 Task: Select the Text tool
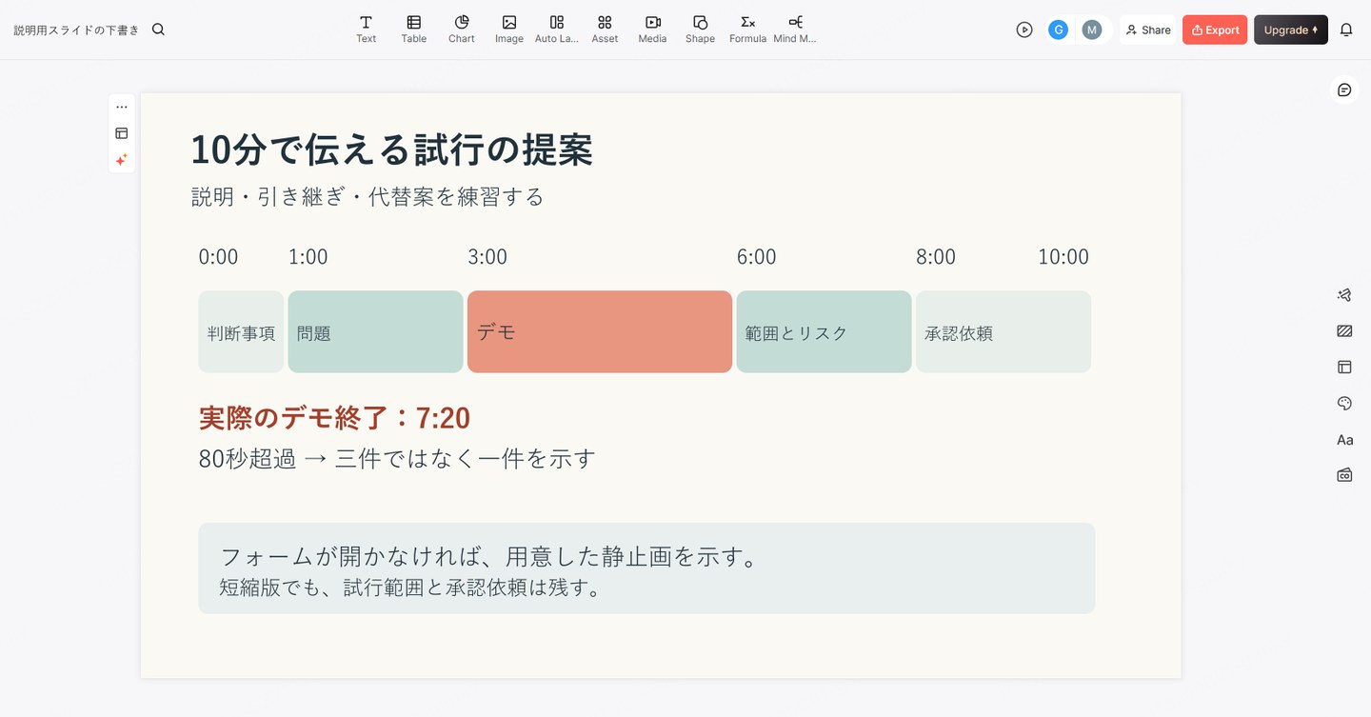[x=366, y=30]
